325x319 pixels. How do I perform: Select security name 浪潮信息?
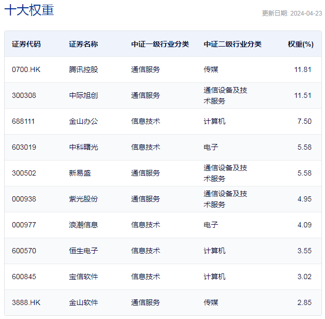point(83,225)
